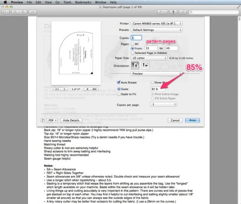Click the help question mark button

tap(42, 120)
